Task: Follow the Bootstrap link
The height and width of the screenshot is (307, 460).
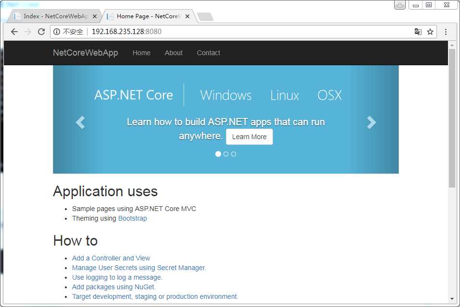Action: pos(132,218)
